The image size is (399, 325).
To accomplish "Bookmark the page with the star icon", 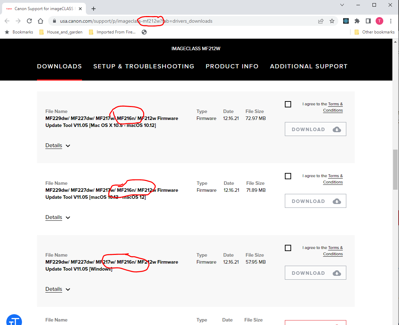I will tap(332, 21).
